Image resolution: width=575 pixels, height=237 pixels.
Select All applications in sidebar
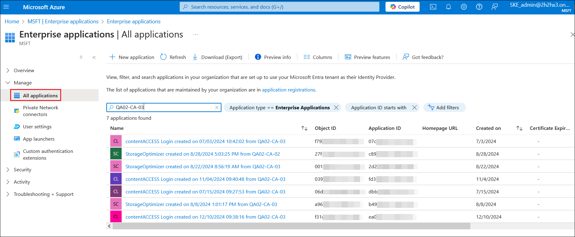[x=40, y=95]
